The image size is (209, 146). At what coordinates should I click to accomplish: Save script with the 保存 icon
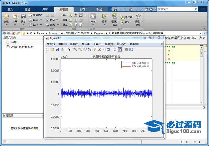click(x=23, y=16)
